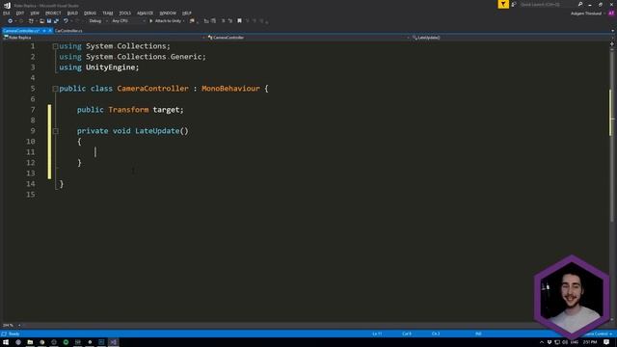
Task: Open the Any CPU platform dropdown
Action: [128, 21]
